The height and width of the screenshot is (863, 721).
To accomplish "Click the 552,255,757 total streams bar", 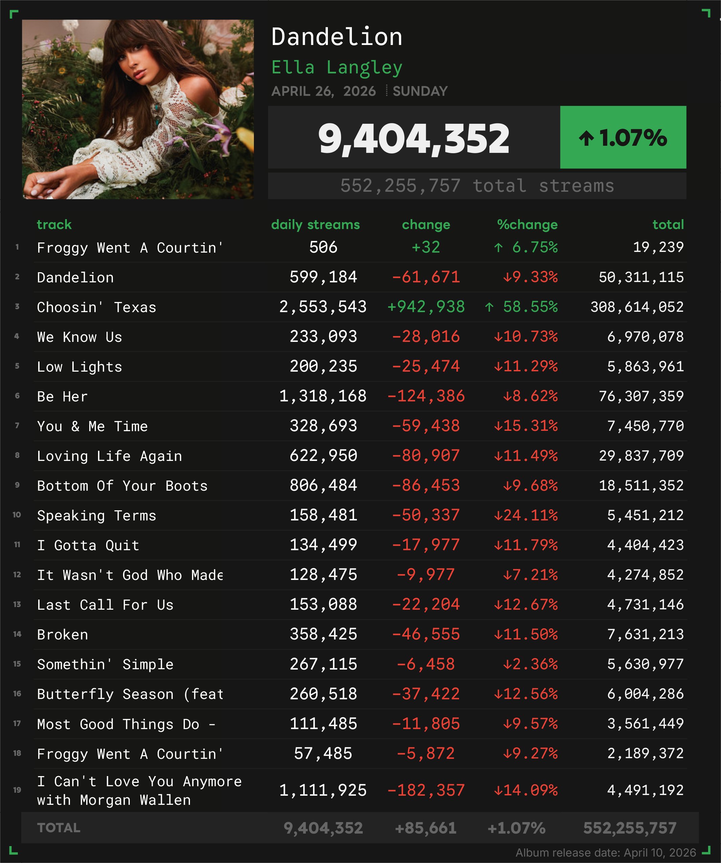I will coord(477,186).
